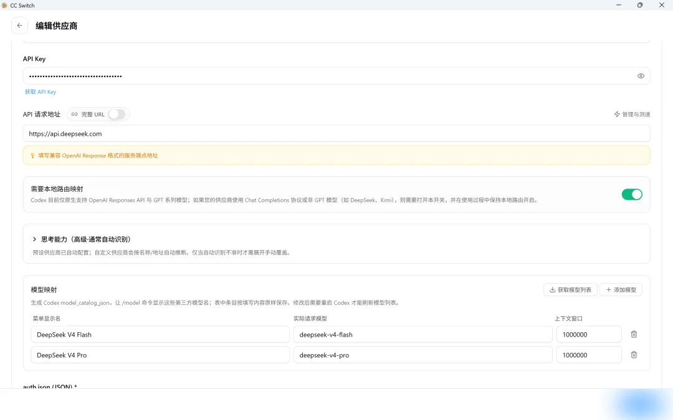Focus the API Key password field

[x=336, y=76]
